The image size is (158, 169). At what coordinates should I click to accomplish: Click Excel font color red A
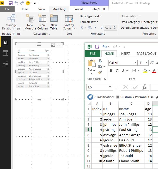tap(154, 71)
